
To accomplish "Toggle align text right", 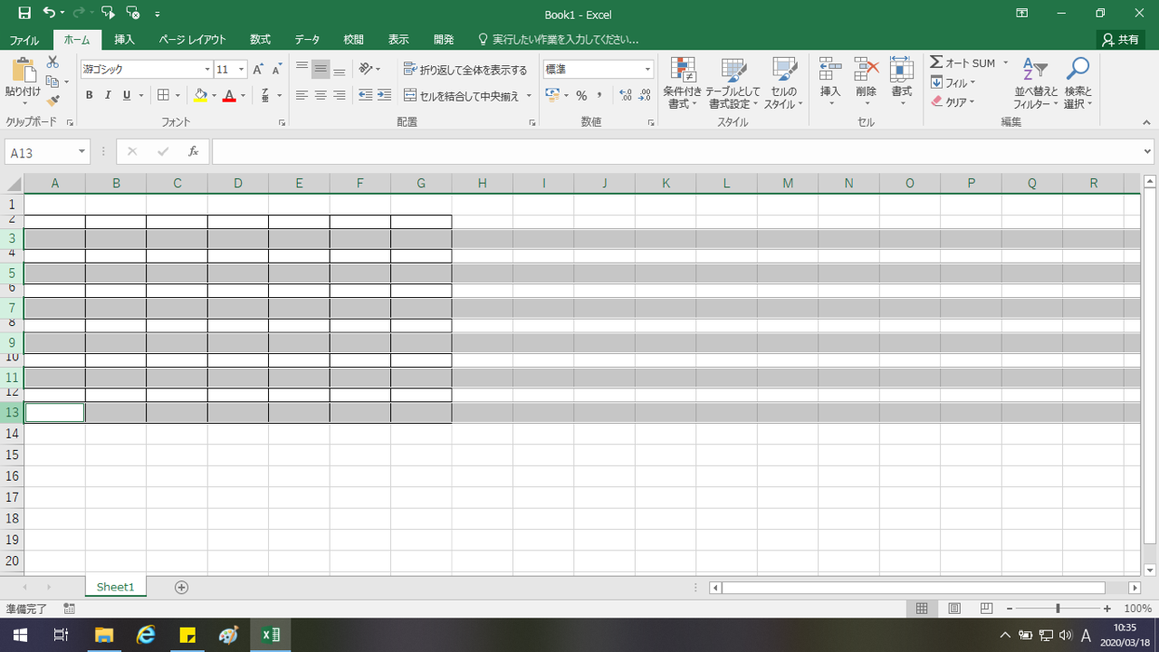I will click(x=339, y=95).
